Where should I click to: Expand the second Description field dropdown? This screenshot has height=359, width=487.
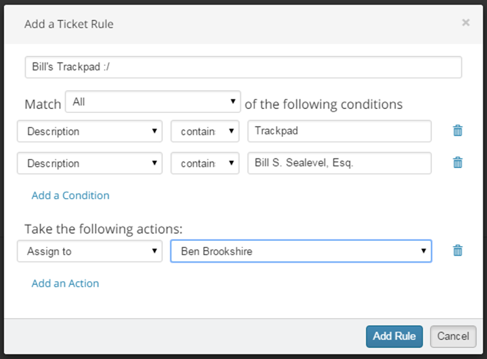(90, 164)
